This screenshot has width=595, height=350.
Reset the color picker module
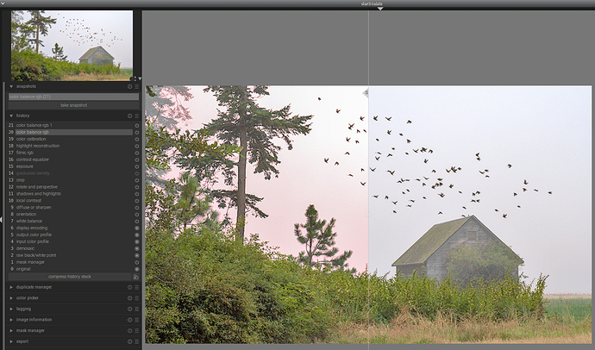[x=129, y=298]
